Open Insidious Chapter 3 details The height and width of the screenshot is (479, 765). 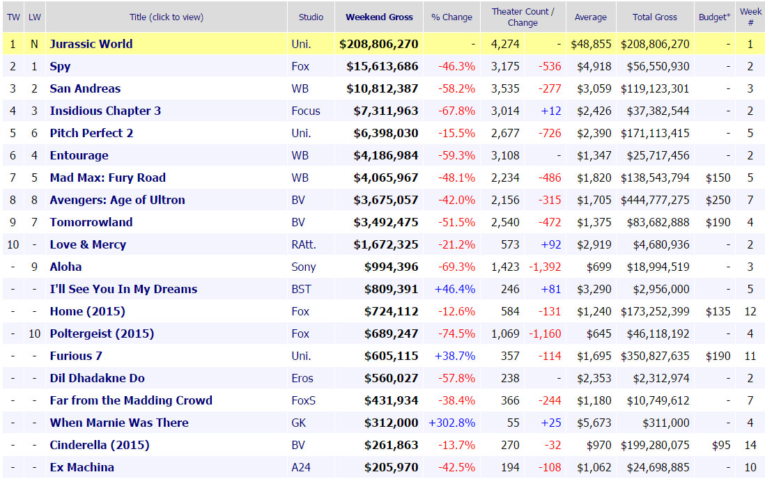tap(105, 111)
